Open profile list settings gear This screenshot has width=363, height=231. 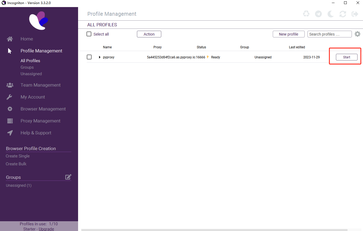point(358,34)
